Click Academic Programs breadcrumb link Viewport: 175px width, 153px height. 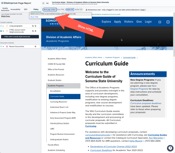tap(112, 57)
